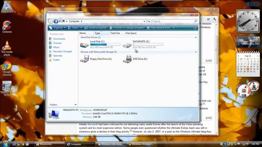The width and height of the screenshot is (262, 147).
Task: Click Map network drive
Action: [x=158, y=28]
